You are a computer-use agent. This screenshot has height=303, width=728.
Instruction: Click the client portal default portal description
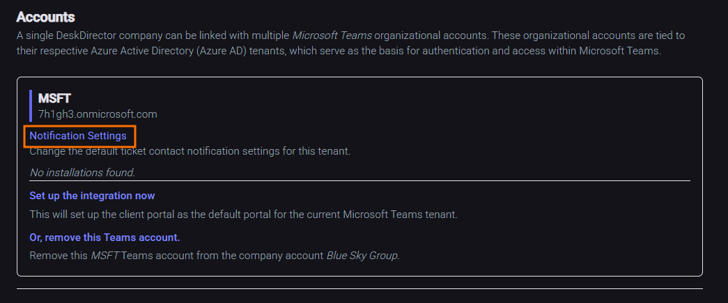[x=243, y=215]
